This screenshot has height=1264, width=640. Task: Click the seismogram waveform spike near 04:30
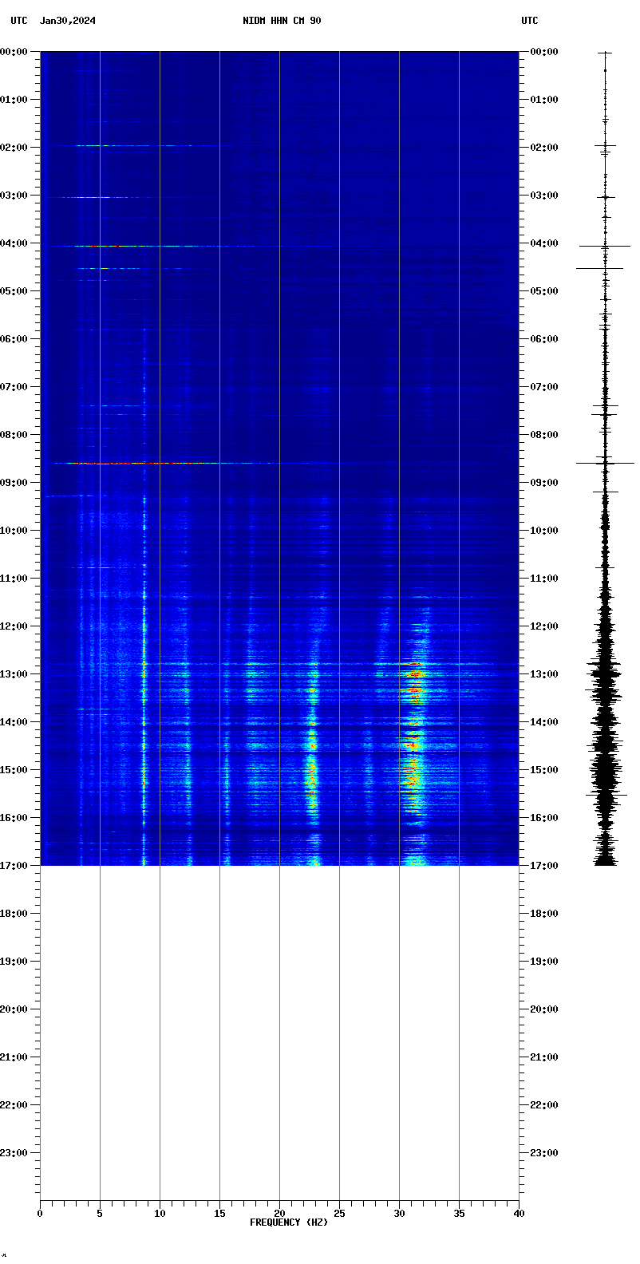pyautogui.click(x=600, y=268)
